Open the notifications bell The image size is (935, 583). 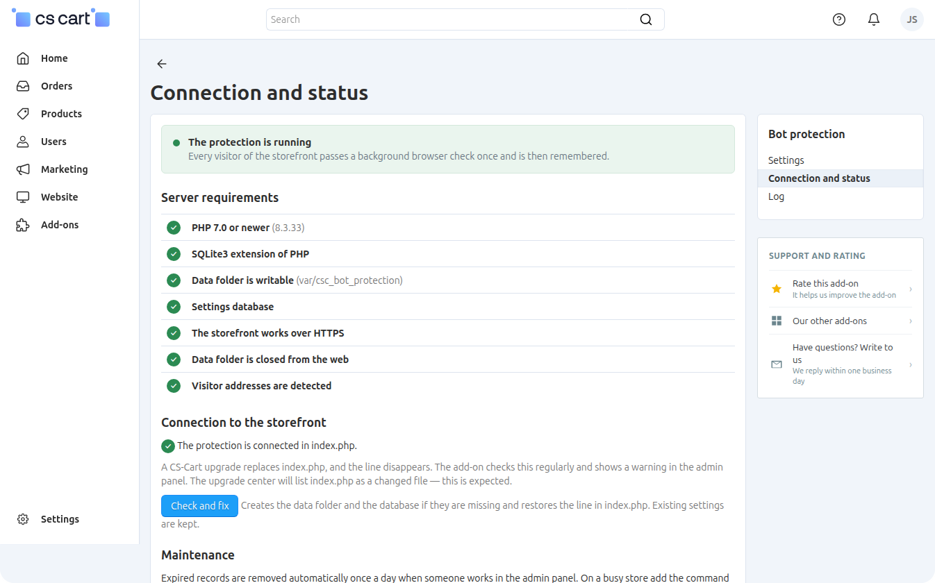coord(874,19)
